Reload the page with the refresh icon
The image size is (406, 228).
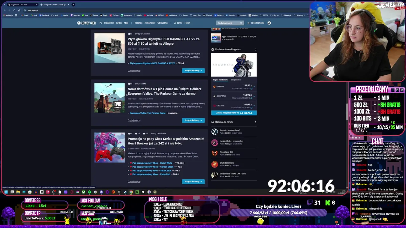tap(14, 10)
